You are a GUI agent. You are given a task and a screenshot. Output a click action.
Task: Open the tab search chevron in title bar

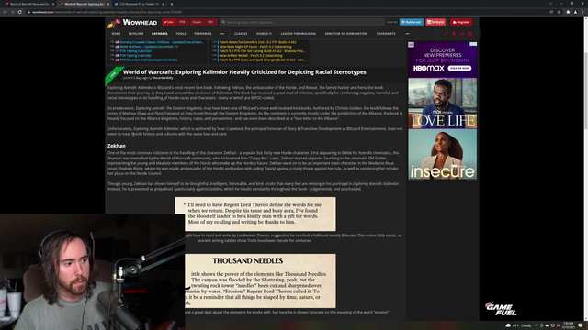pyautogui.click(x=550, y=4)
